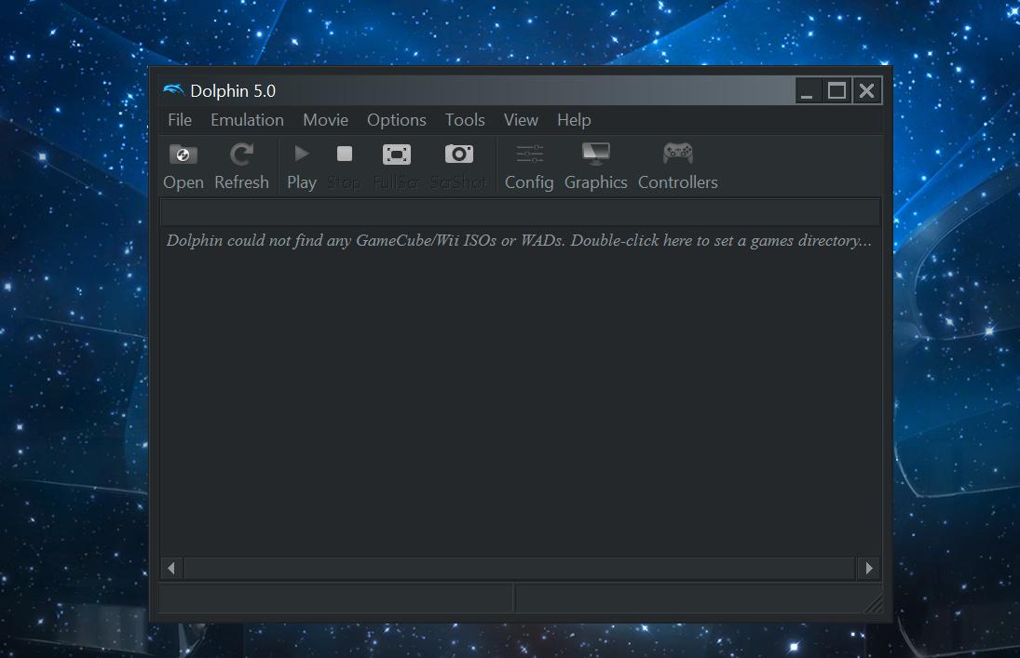The height and width of the screenshot is (658, 1020).
Task: Minimize the Dolphin window
Action: tap(808, 90)
